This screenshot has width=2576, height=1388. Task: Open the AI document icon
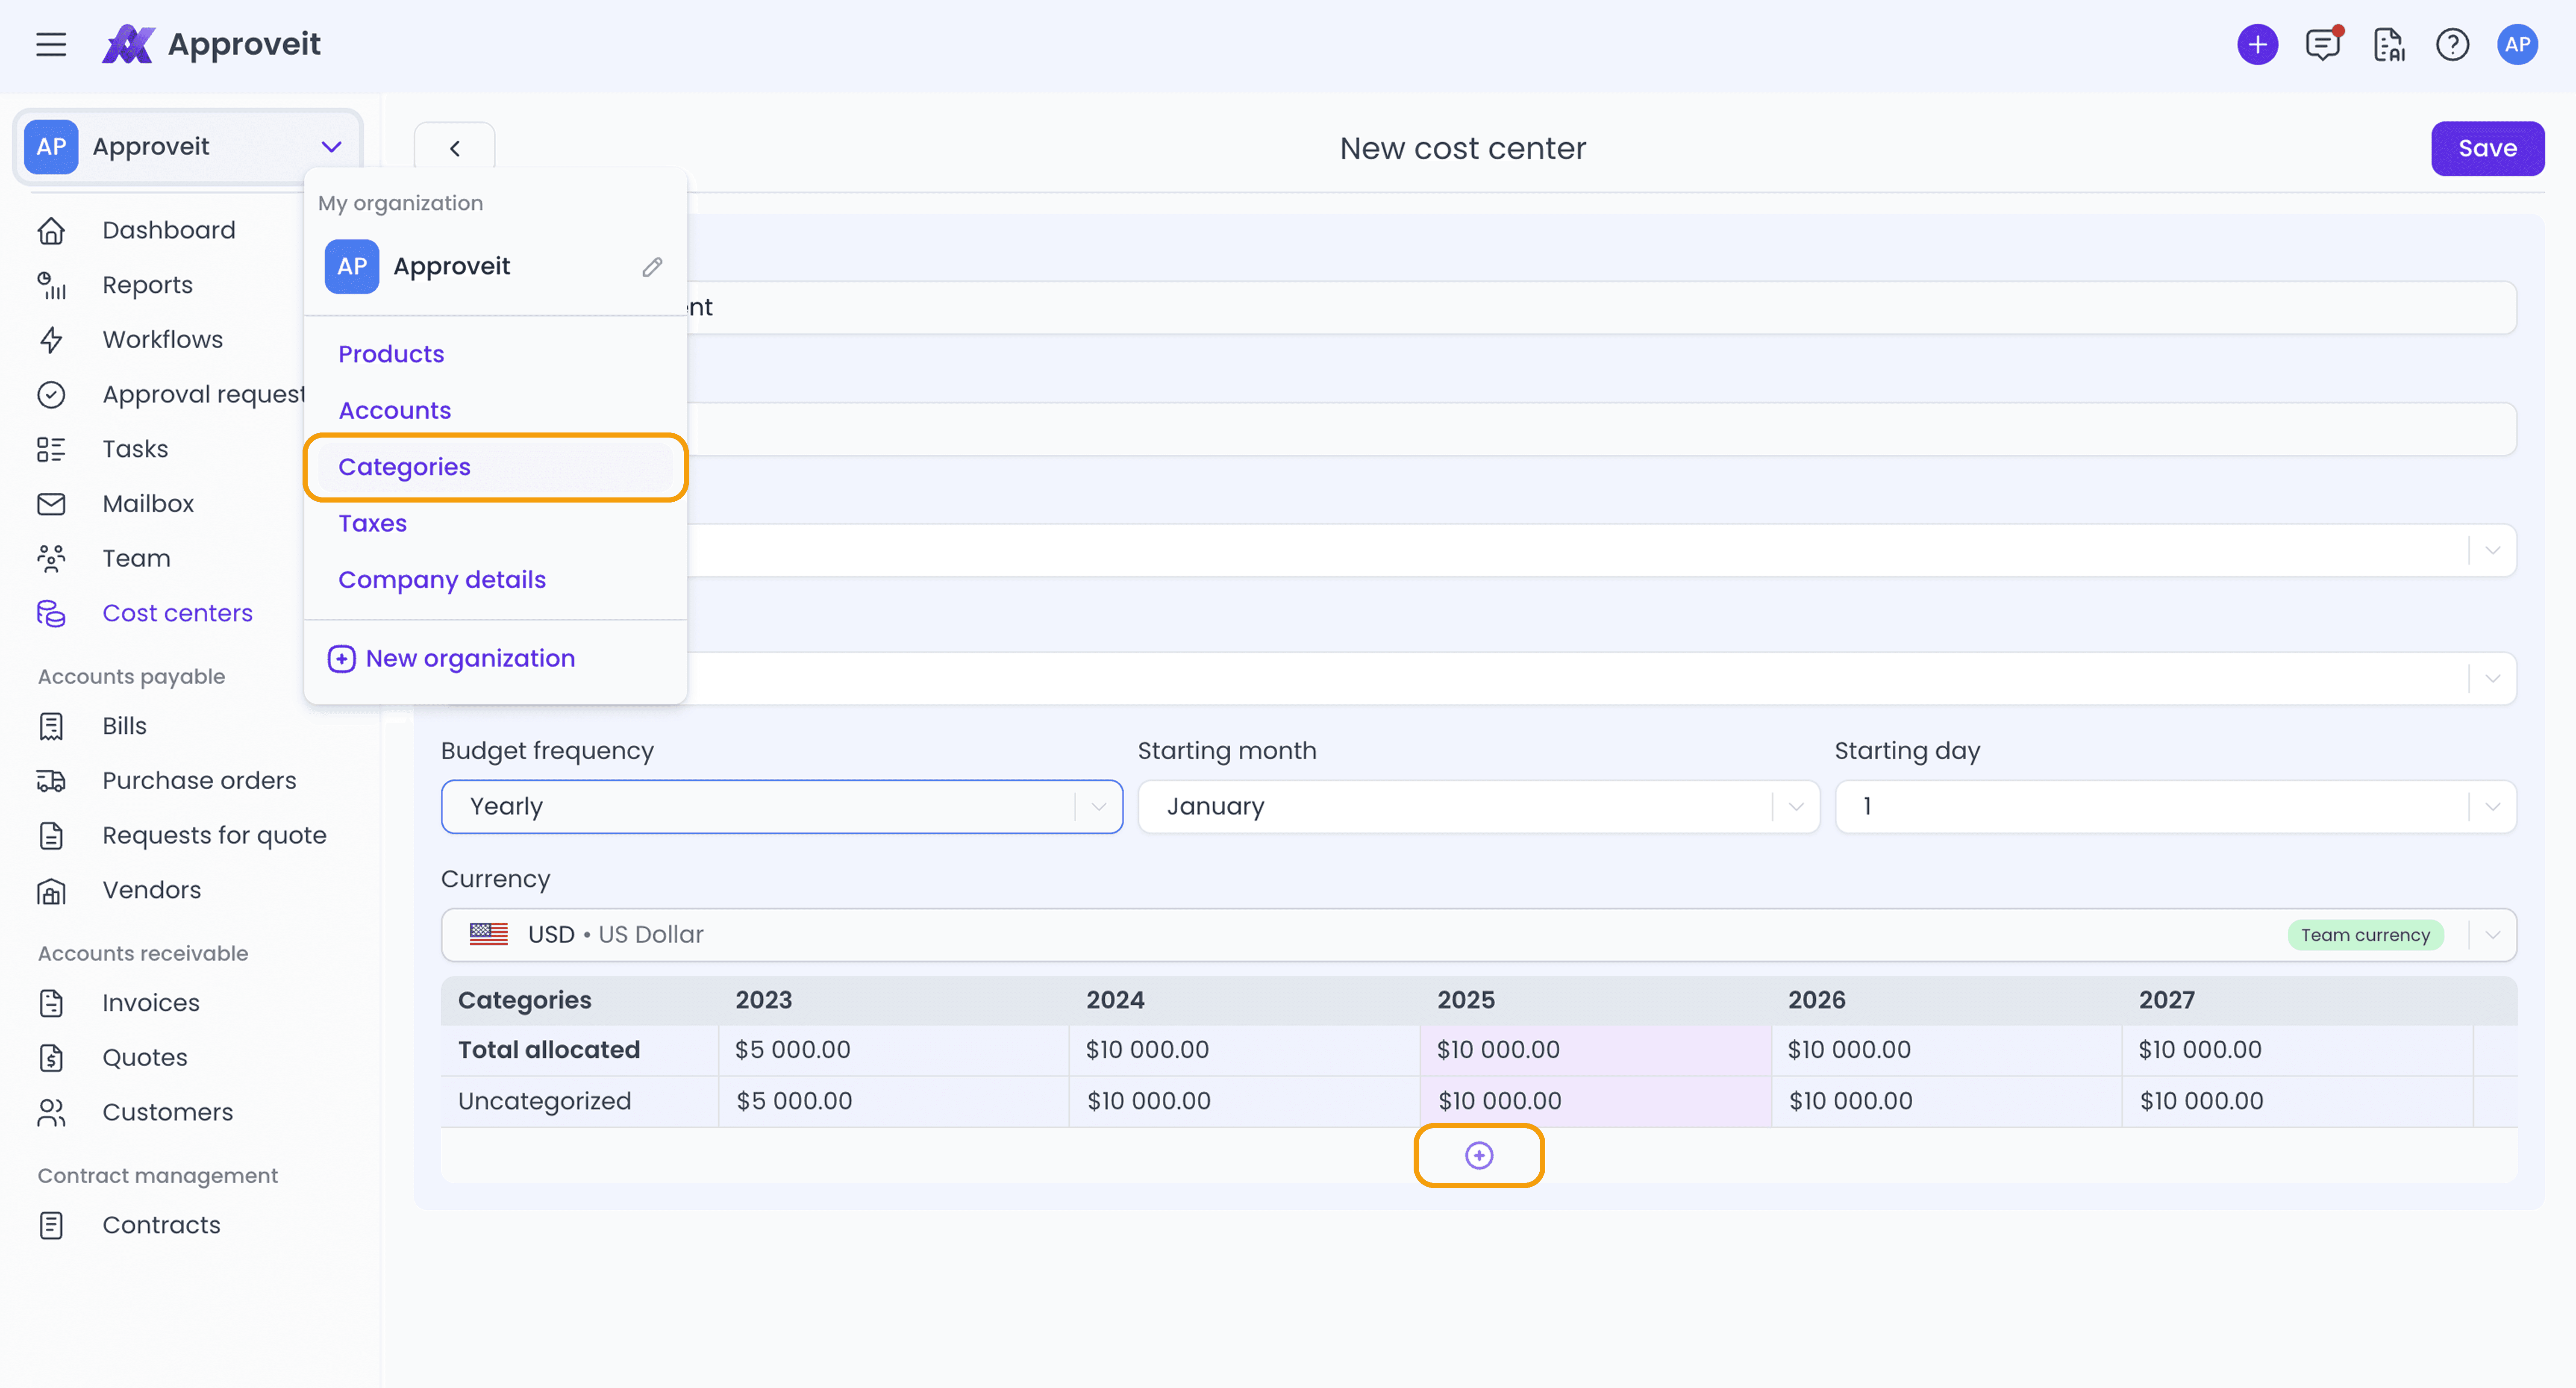[2388, 44]
